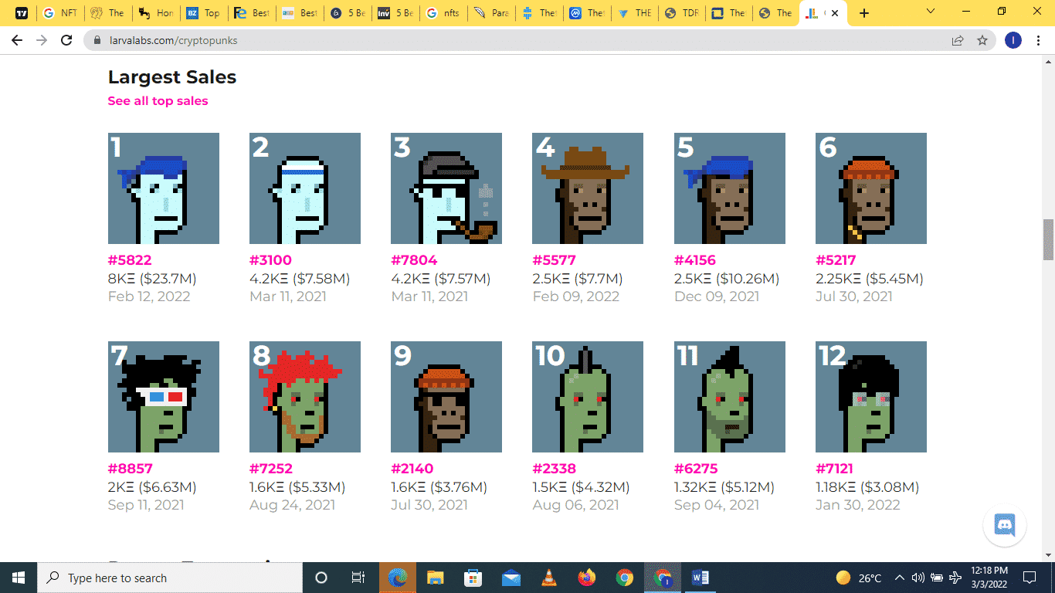Switch to the 'nfts' Google tab
Image resolution: width=1055 pixels, height=593 pixels.
pyautogui.click(x=443, y=13)
